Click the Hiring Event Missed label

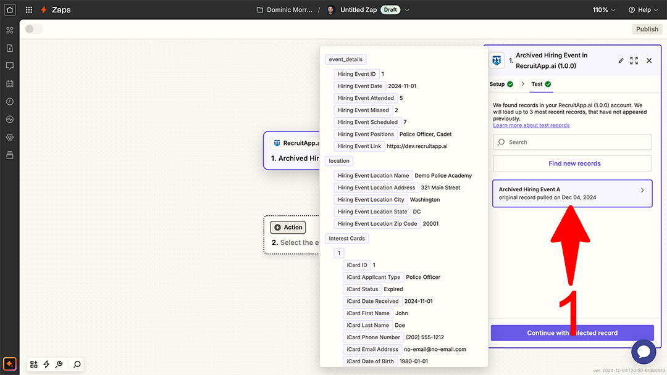pyautogui.click(x=363, y=110)
